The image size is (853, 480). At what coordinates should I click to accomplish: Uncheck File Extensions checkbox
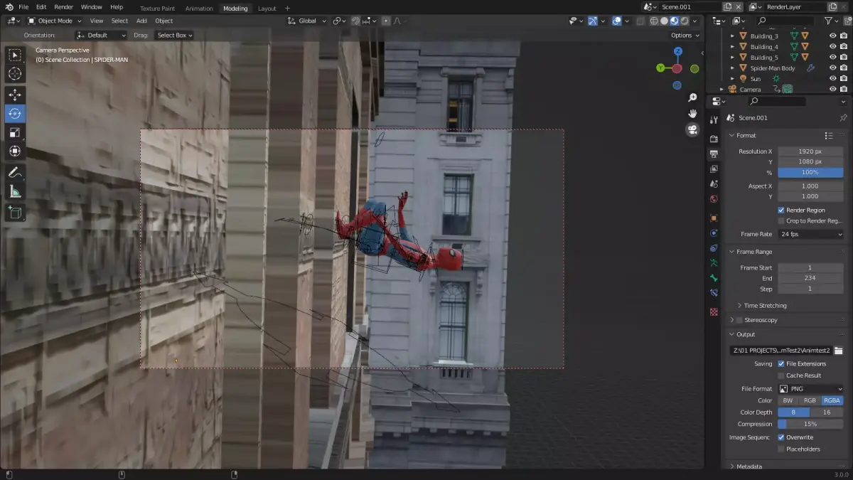pyautogui.click(x=781, y=363)
